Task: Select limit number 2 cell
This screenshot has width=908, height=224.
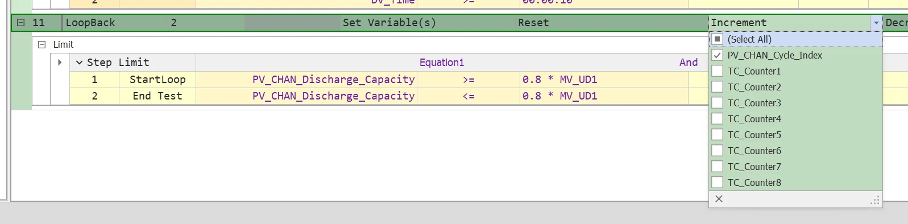Action: coord(94,96)
